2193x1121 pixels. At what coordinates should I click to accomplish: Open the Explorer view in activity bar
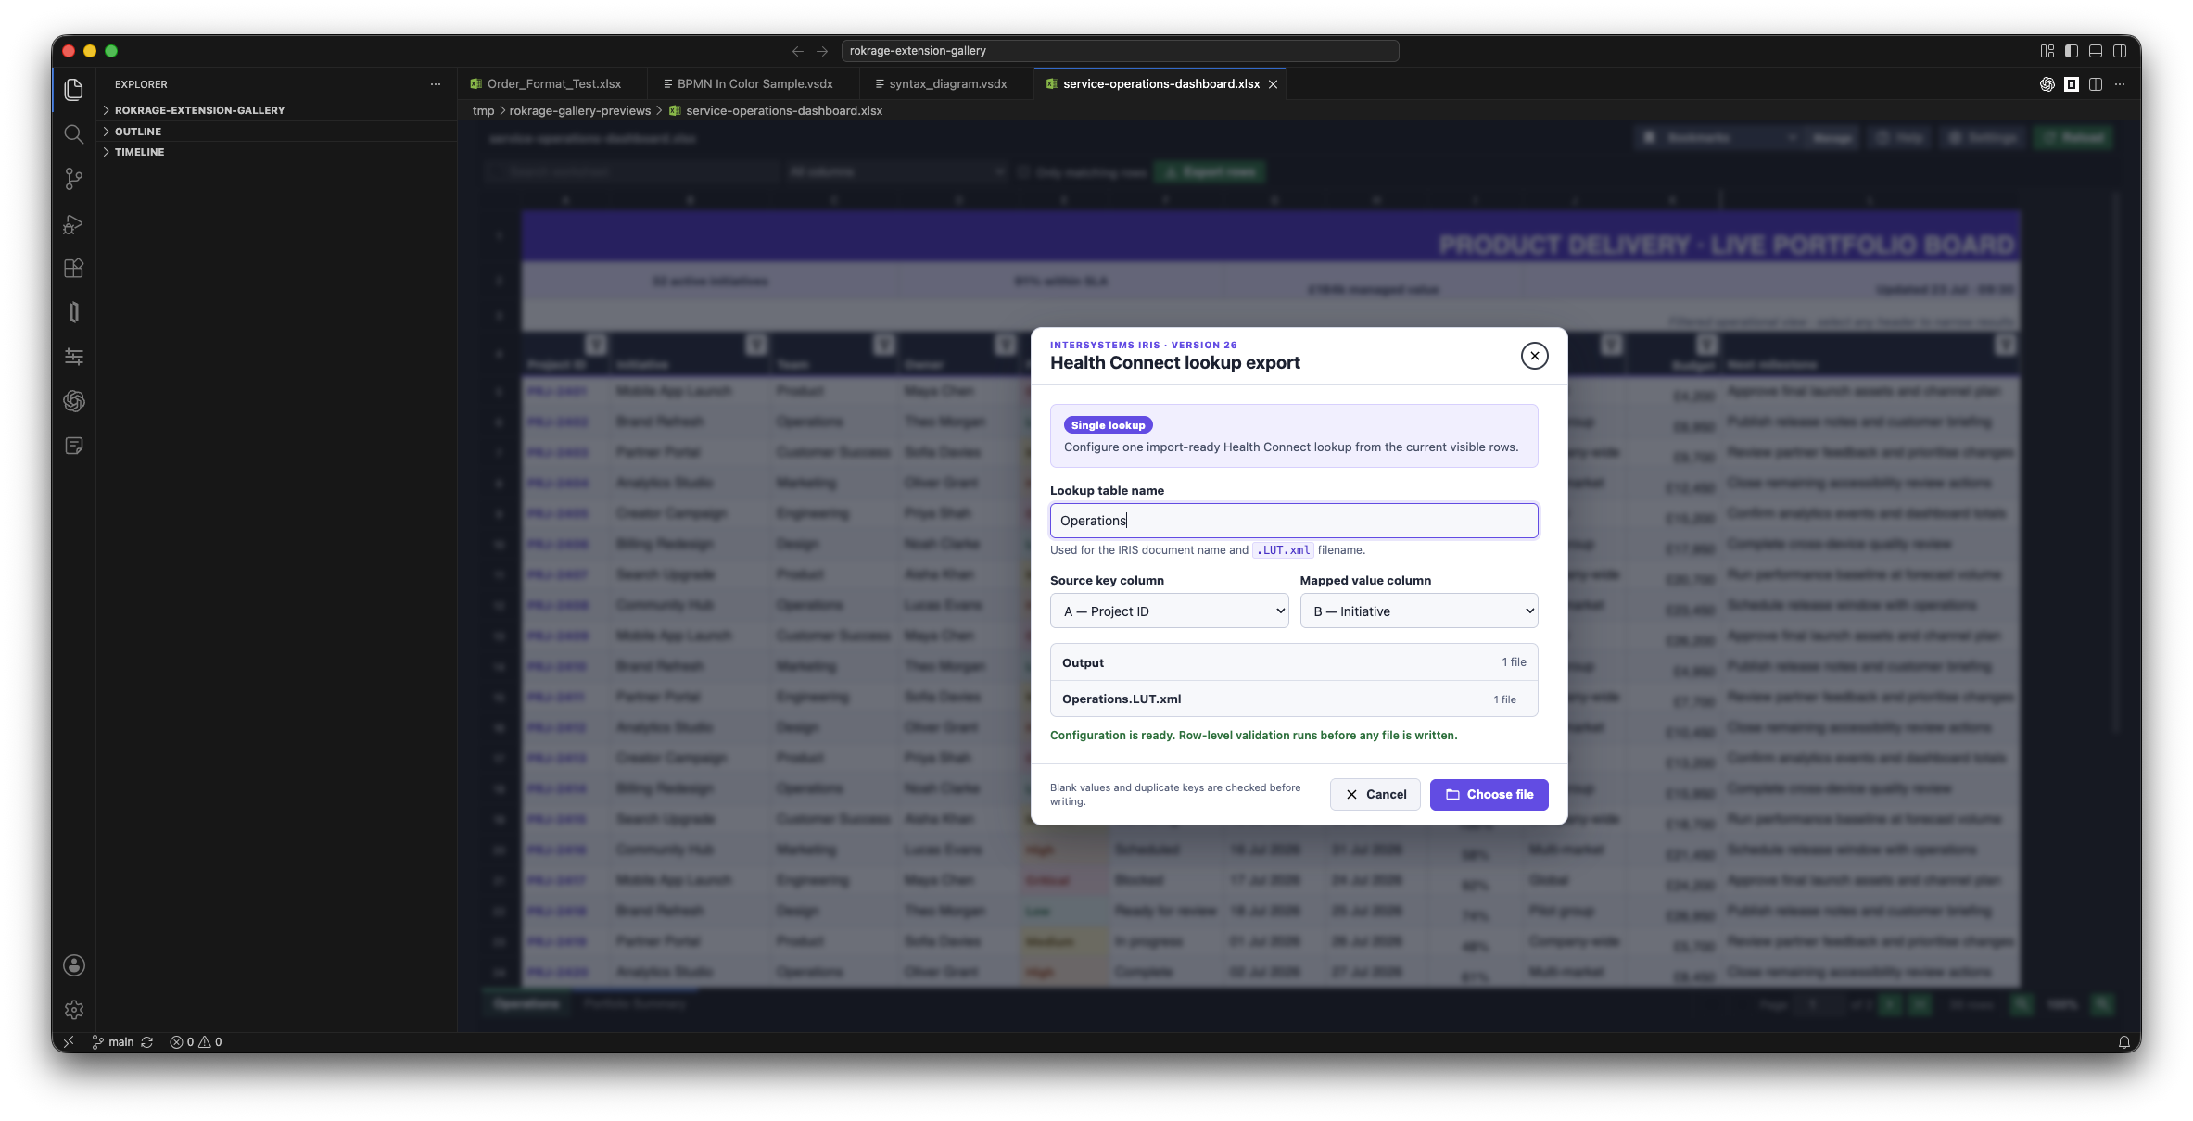point(74,89)
